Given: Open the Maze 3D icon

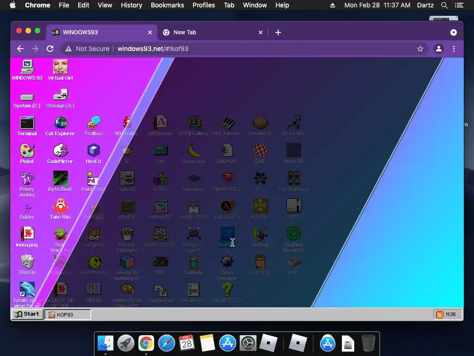Looking at the screenshot, I should click(x=293, y=154).
